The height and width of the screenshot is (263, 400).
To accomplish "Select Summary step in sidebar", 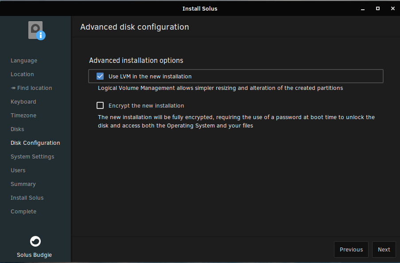I will click(23, 184).
